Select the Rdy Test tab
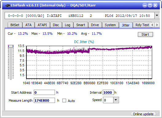This screenshot has width=162, height=118. pyautogui.click(x=142, y=25)
